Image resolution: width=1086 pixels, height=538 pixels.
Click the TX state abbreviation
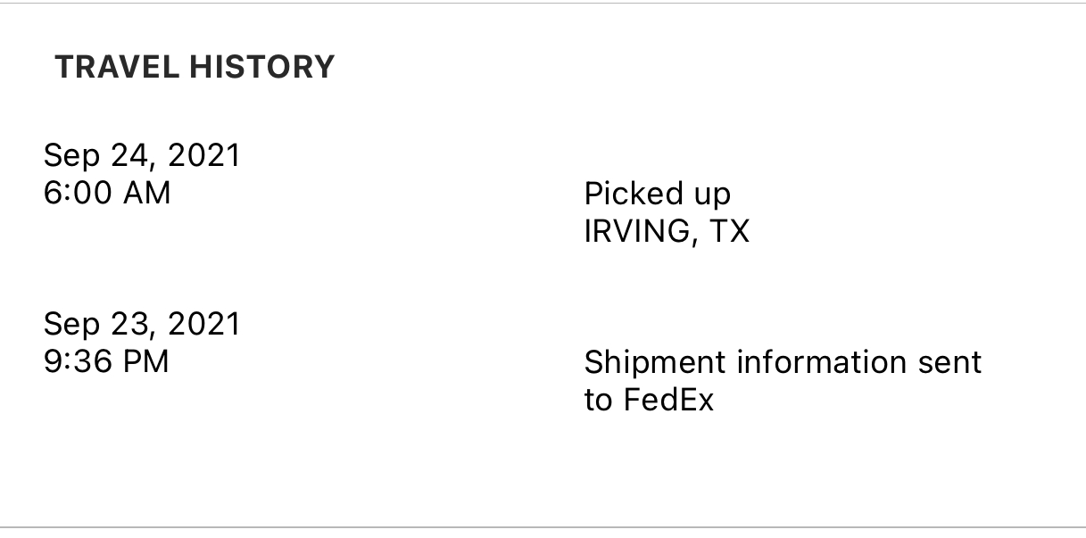point(729,231)
